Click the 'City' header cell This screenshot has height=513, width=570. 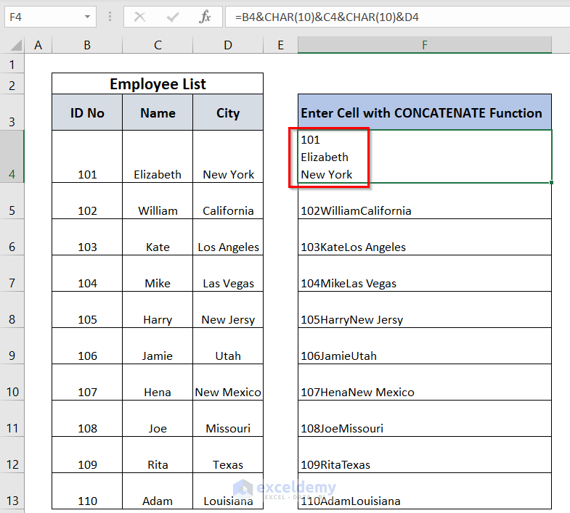228,112
